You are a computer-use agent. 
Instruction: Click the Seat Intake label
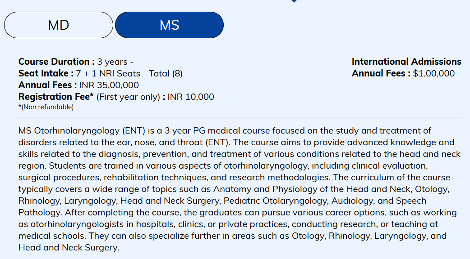(46, 73)
